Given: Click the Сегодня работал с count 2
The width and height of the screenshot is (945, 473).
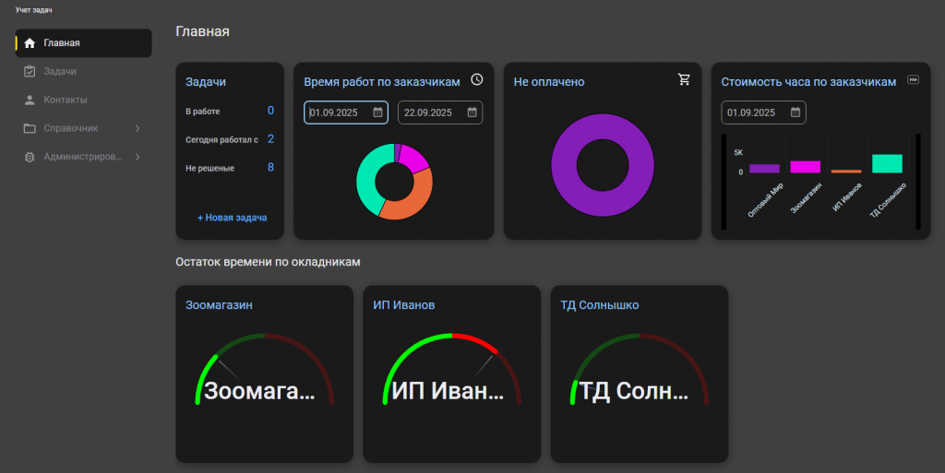Looking at the screenshot, I should tap(270, 139).
